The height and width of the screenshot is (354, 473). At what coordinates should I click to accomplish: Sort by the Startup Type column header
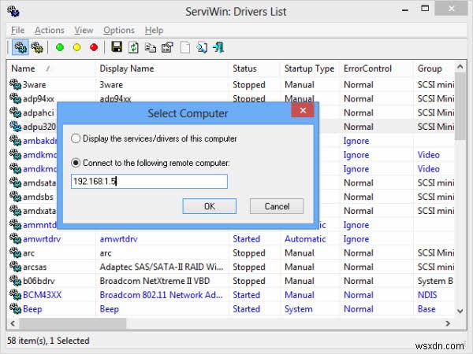coord(310,68)
